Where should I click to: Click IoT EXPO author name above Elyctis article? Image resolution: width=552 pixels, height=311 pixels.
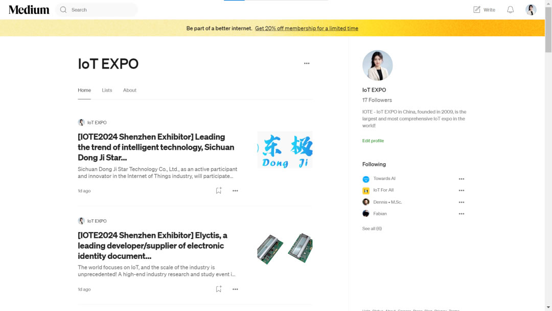click(x=97, y=221)
